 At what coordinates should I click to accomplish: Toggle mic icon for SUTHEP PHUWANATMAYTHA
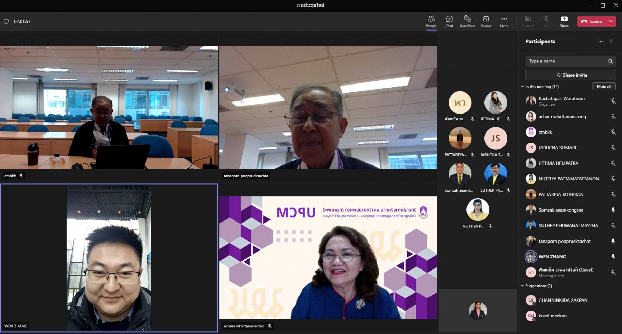pyautogui.click(x=613, y=226)
